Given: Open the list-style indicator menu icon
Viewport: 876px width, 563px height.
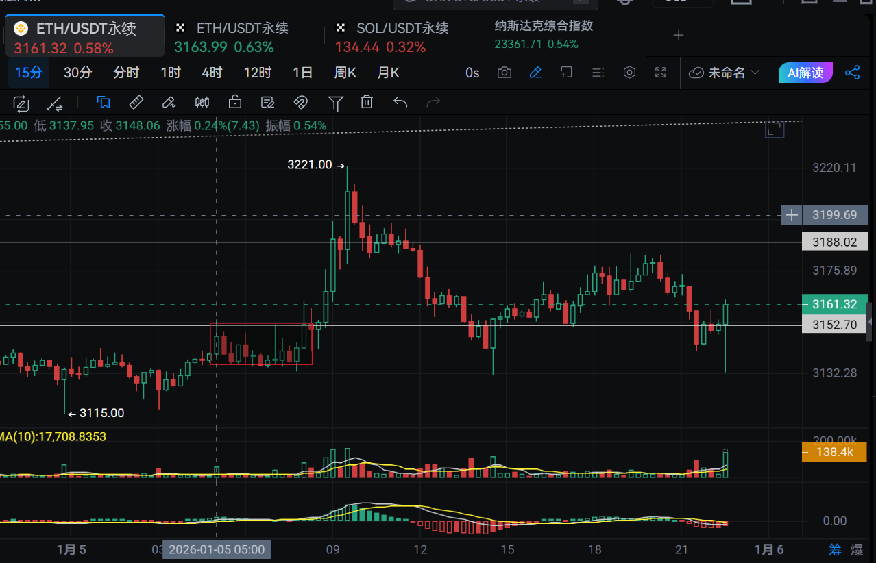Looking at the screenshot, I should point(598,73).
